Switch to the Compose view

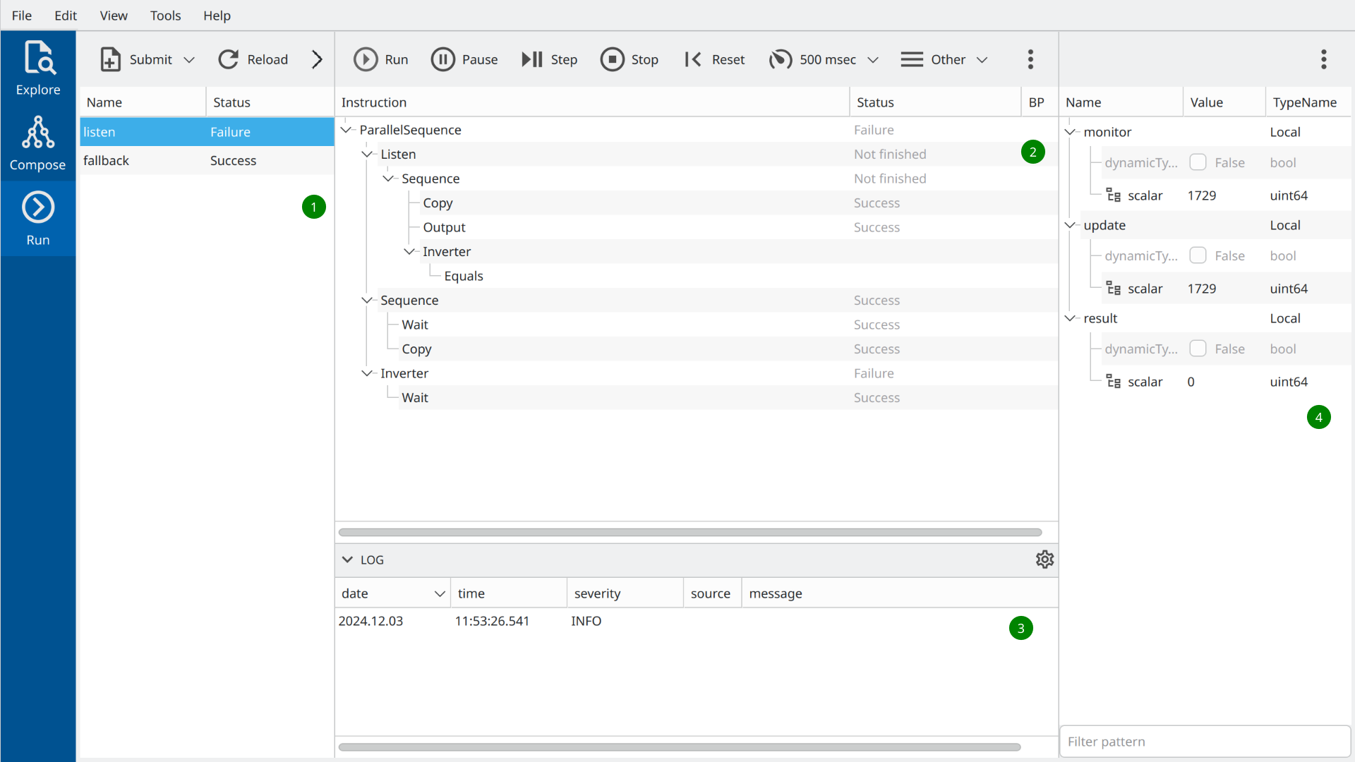38,143
